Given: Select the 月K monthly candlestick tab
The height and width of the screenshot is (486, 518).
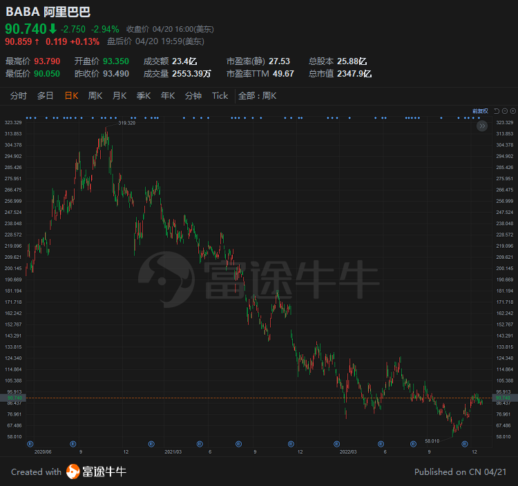Looking at the screenshot, I should click(119, 96).
